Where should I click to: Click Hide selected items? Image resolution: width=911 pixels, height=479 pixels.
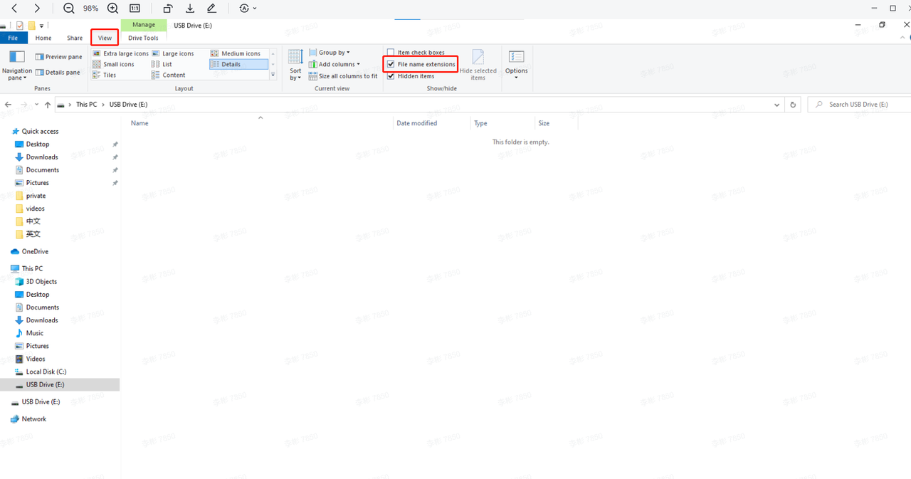point(478,64)
